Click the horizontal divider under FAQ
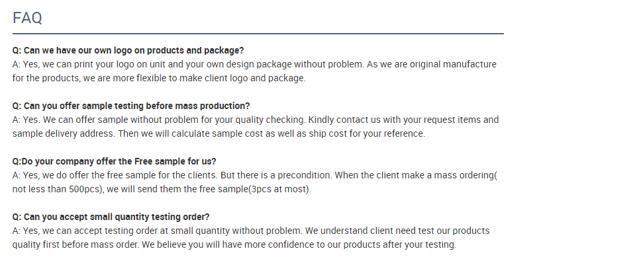 258,34
